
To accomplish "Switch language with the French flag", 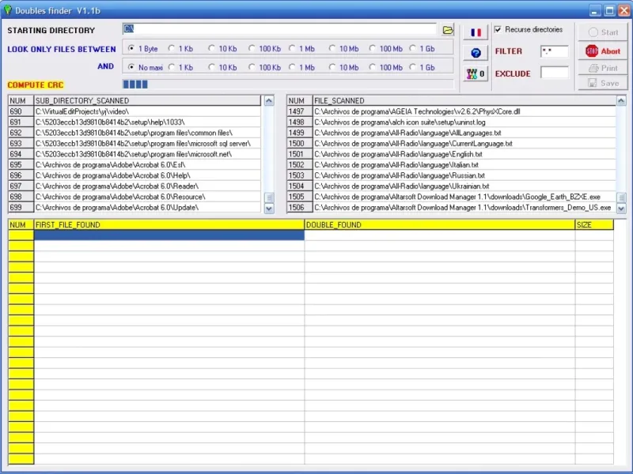I will point(476,32).
